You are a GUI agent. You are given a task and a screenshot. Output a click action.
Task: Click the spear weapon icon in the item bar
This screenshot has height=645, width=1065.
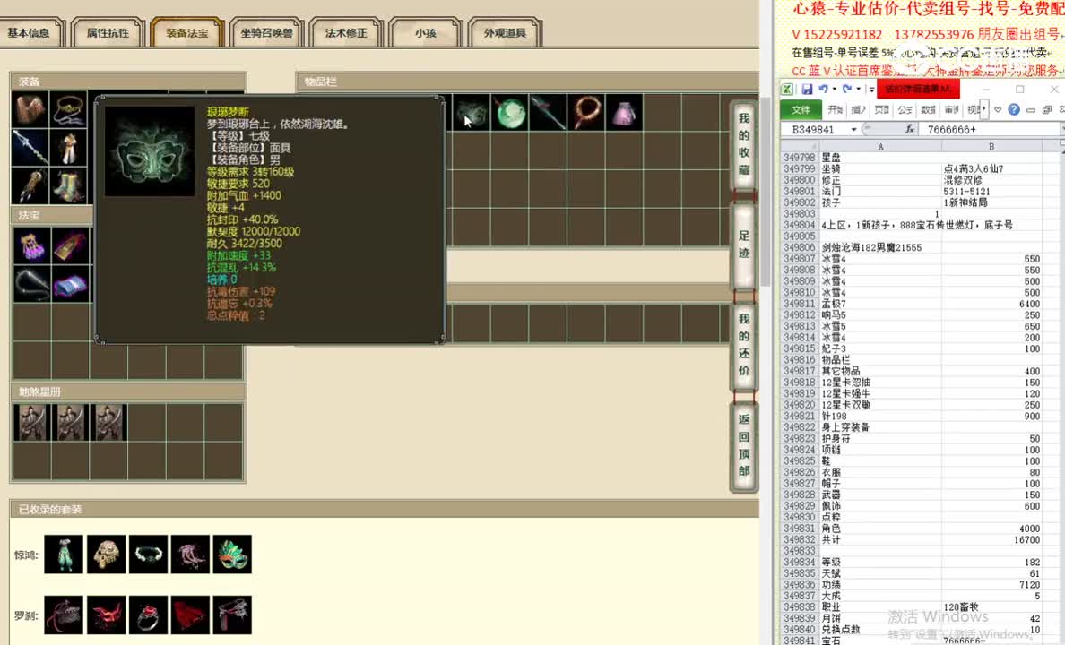[549, 112]
